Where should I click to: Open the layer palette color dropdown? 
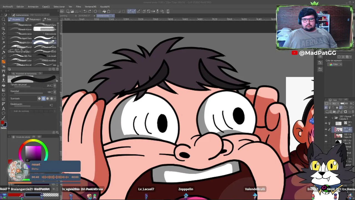(x=328, y=103)
